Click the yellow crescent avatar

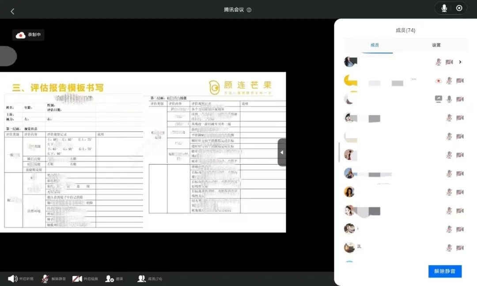[x=350, y=80]
